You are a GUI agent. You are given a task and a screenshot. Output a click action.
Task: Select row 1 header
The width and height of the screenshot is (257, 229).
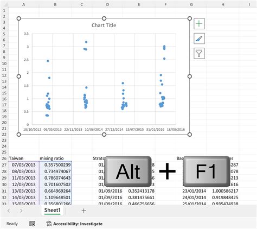(x=4, y=10)
